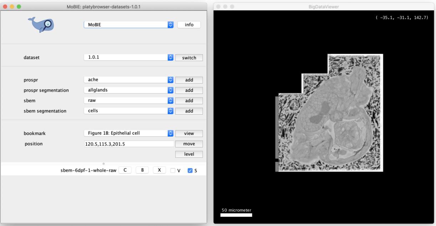The height and width of the screenshot is (226, 436).
Task: Uncheck the S slice view checkbox
Action: coord(190,171)
